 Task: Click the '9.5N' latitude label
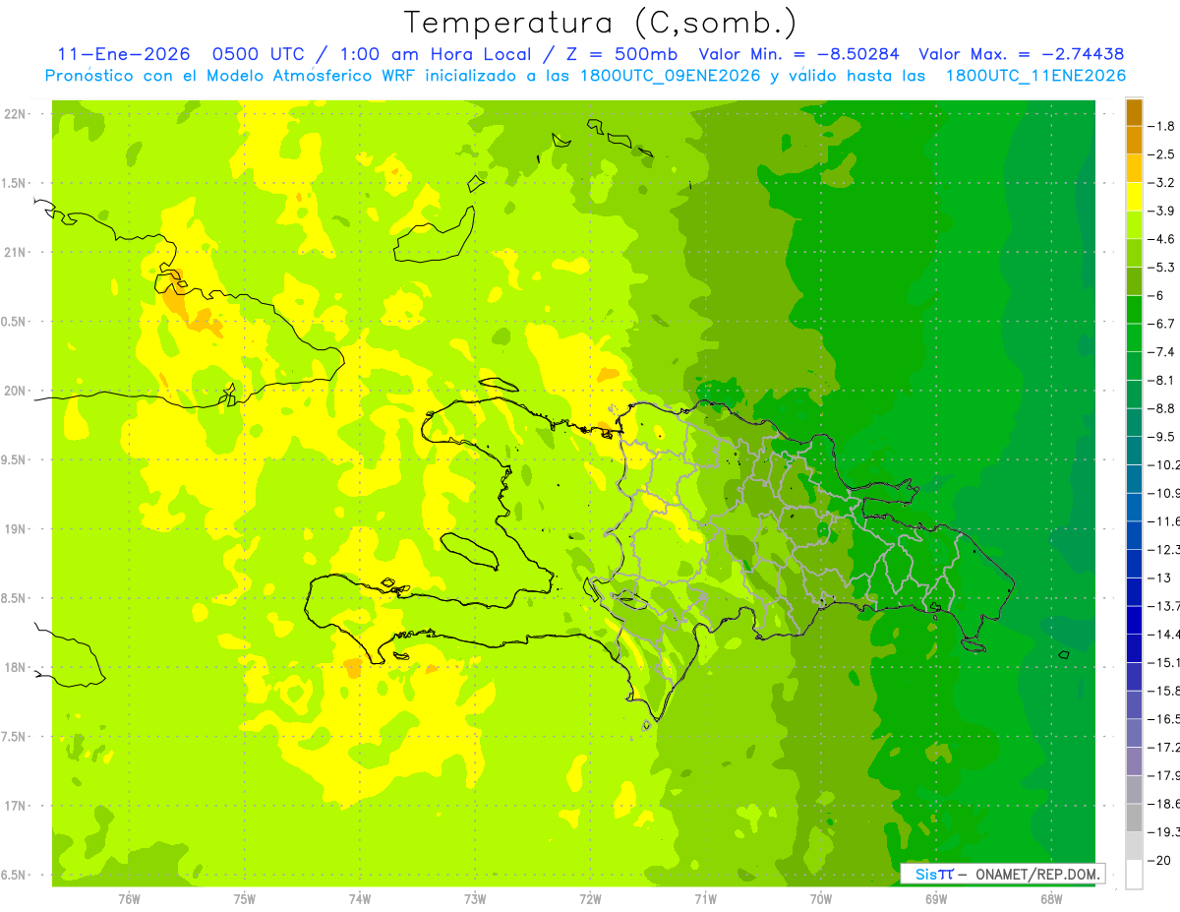(14, 460)
